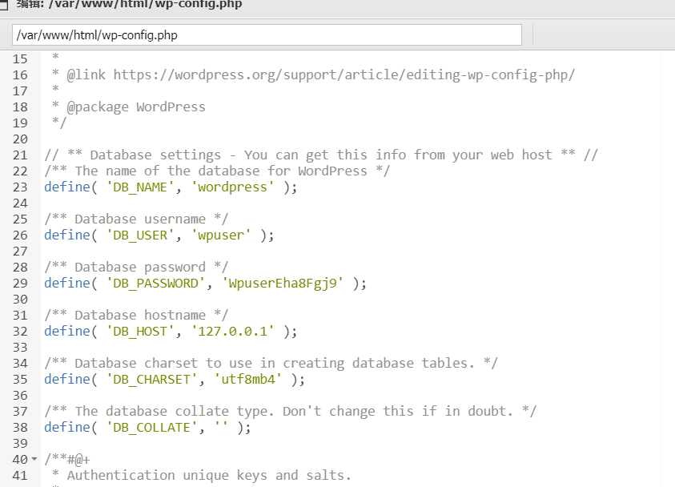Select line number 29 in gutter

(20, 283)
